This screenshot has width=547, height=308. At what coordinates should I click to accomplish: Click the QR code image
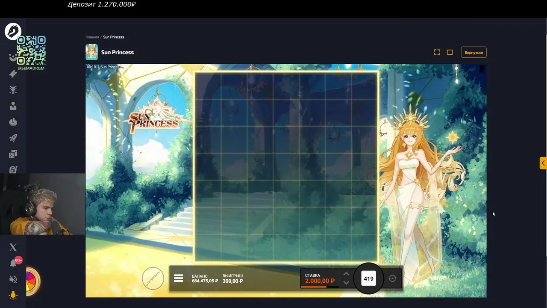tap(31, 50)
